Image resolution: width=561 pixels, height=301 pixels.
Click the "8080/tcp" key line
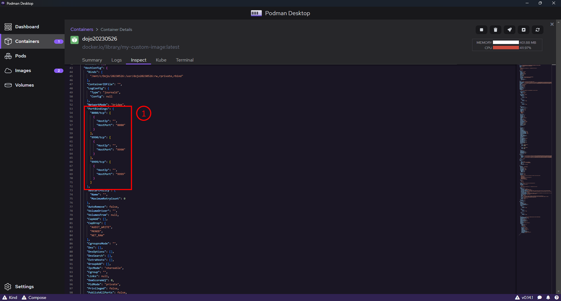click(x=100, y=113)
